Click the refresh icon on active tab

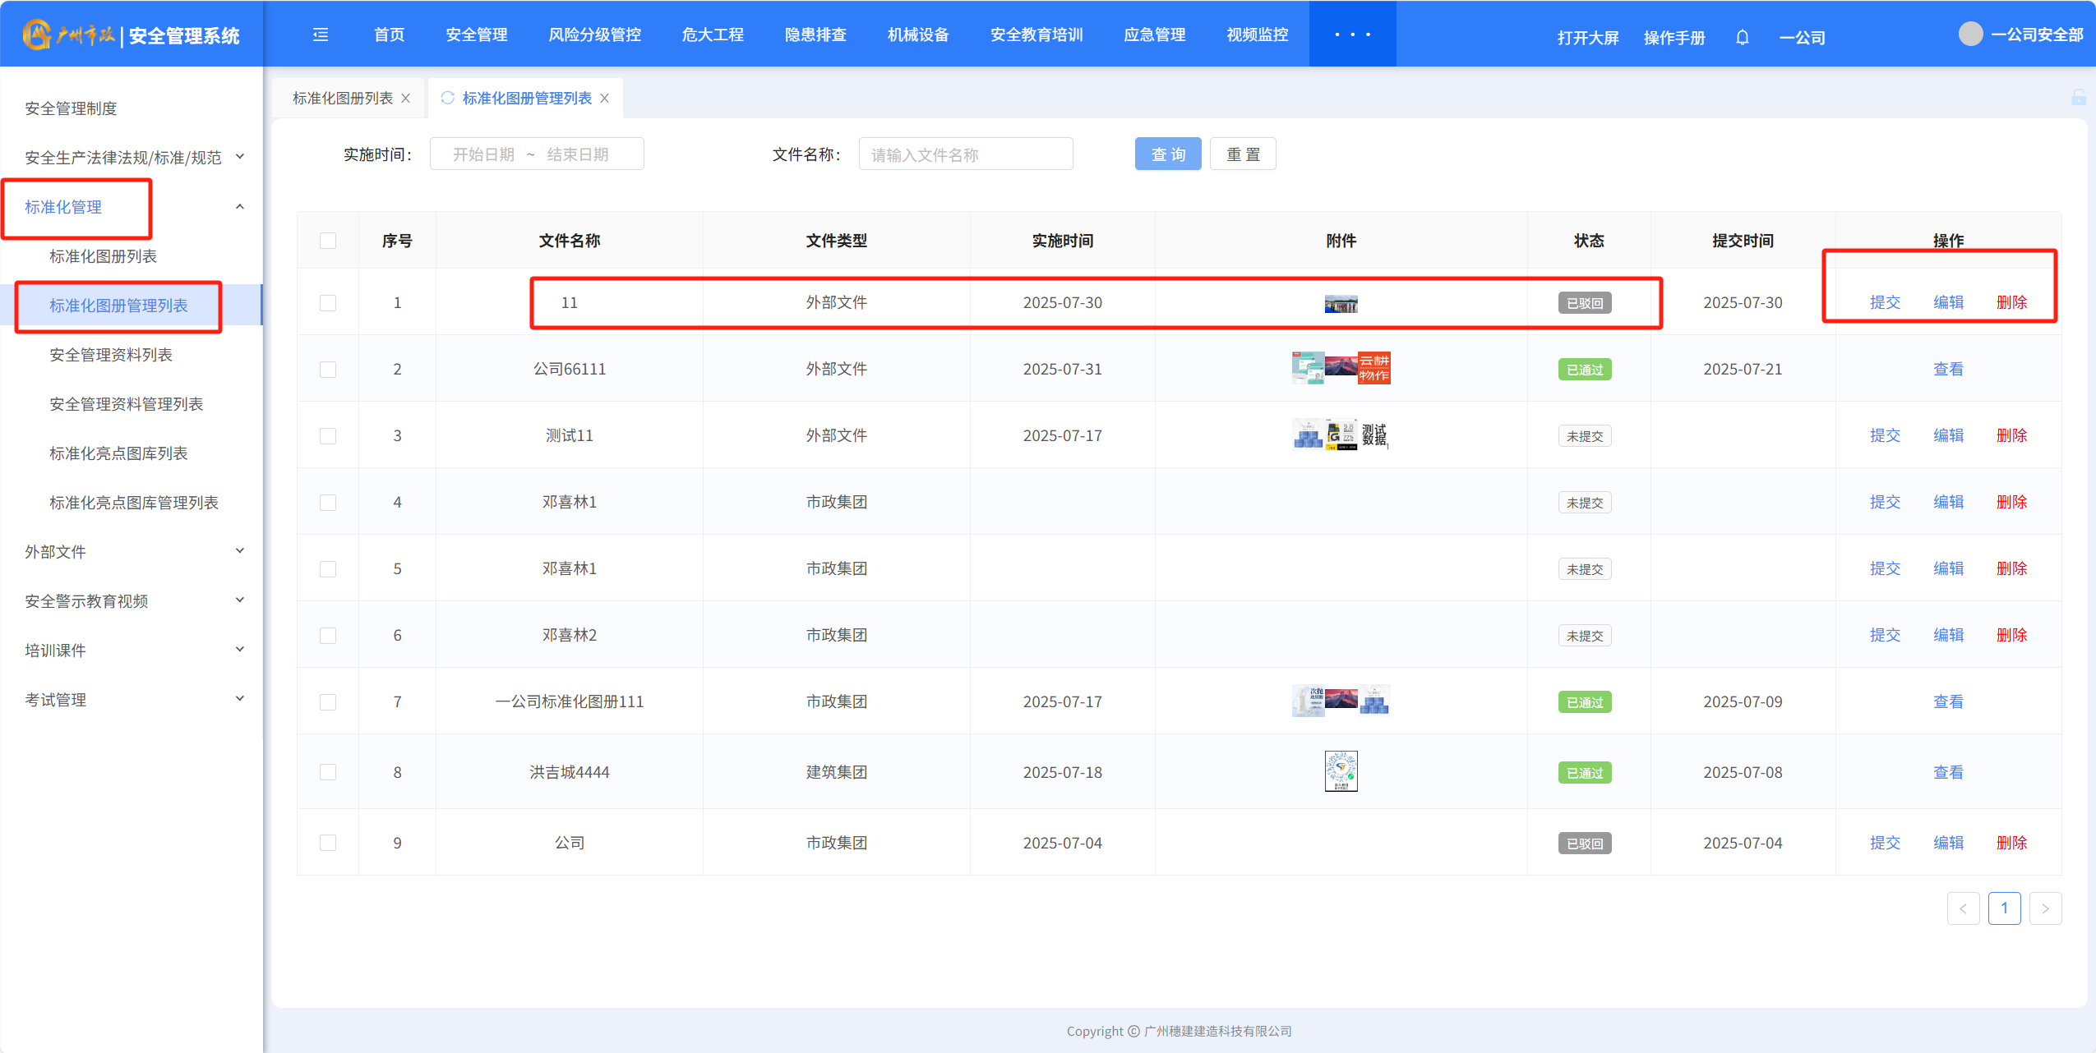coord(448,98)
